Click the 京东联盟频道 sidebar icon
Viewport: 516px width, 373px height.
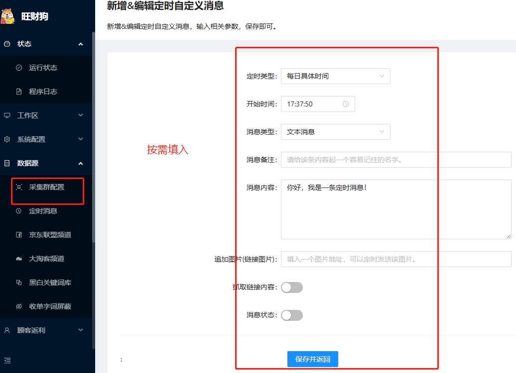click(19, 235)
